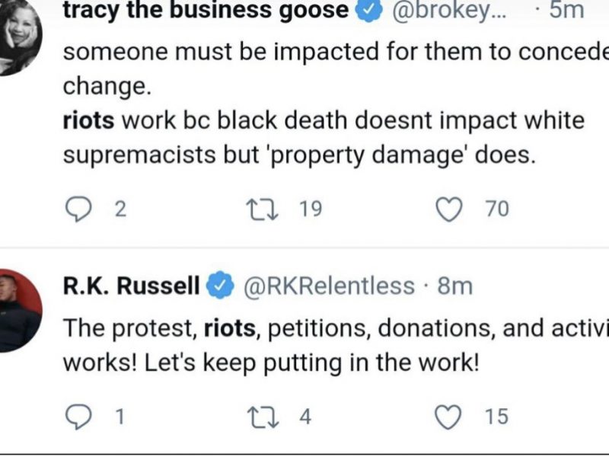The width and height of the screenshot is (609, 457).
Task: Open tracy the business goose display name
Action: coord(206,11)
